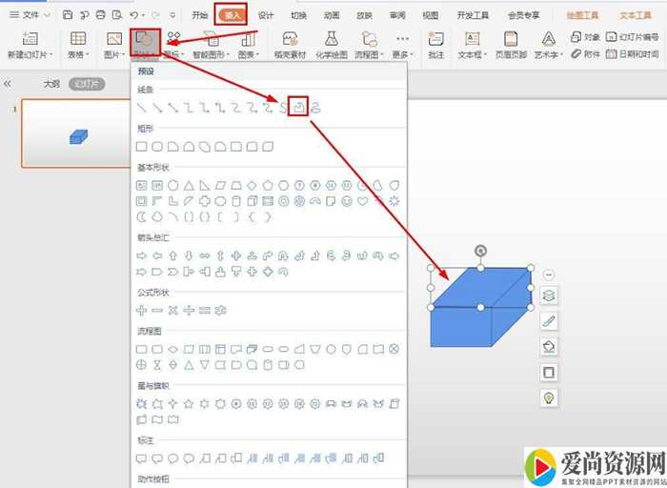Viewport: 667px width, 488px height.
Task: Select the cube slide thumbnail
Action: pos(77,135)
